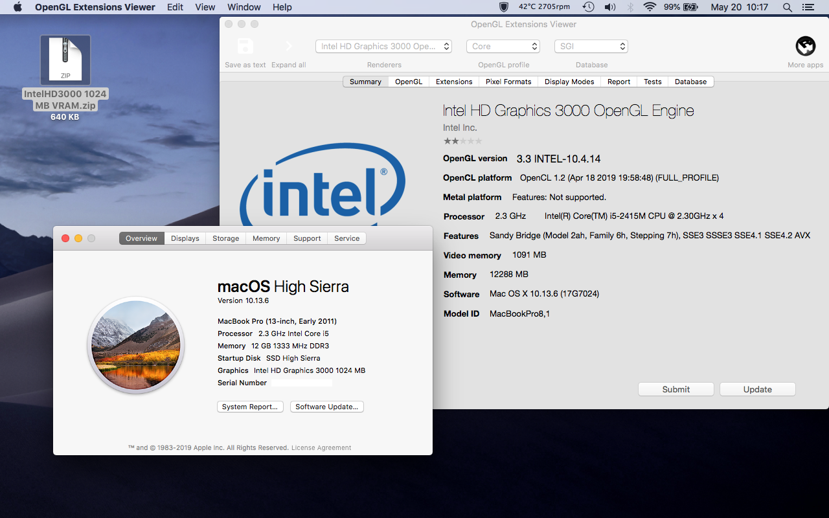Open Spotlight search magnifier
Image resolution: width=829 pixels, height=518 pixels.
788,7
